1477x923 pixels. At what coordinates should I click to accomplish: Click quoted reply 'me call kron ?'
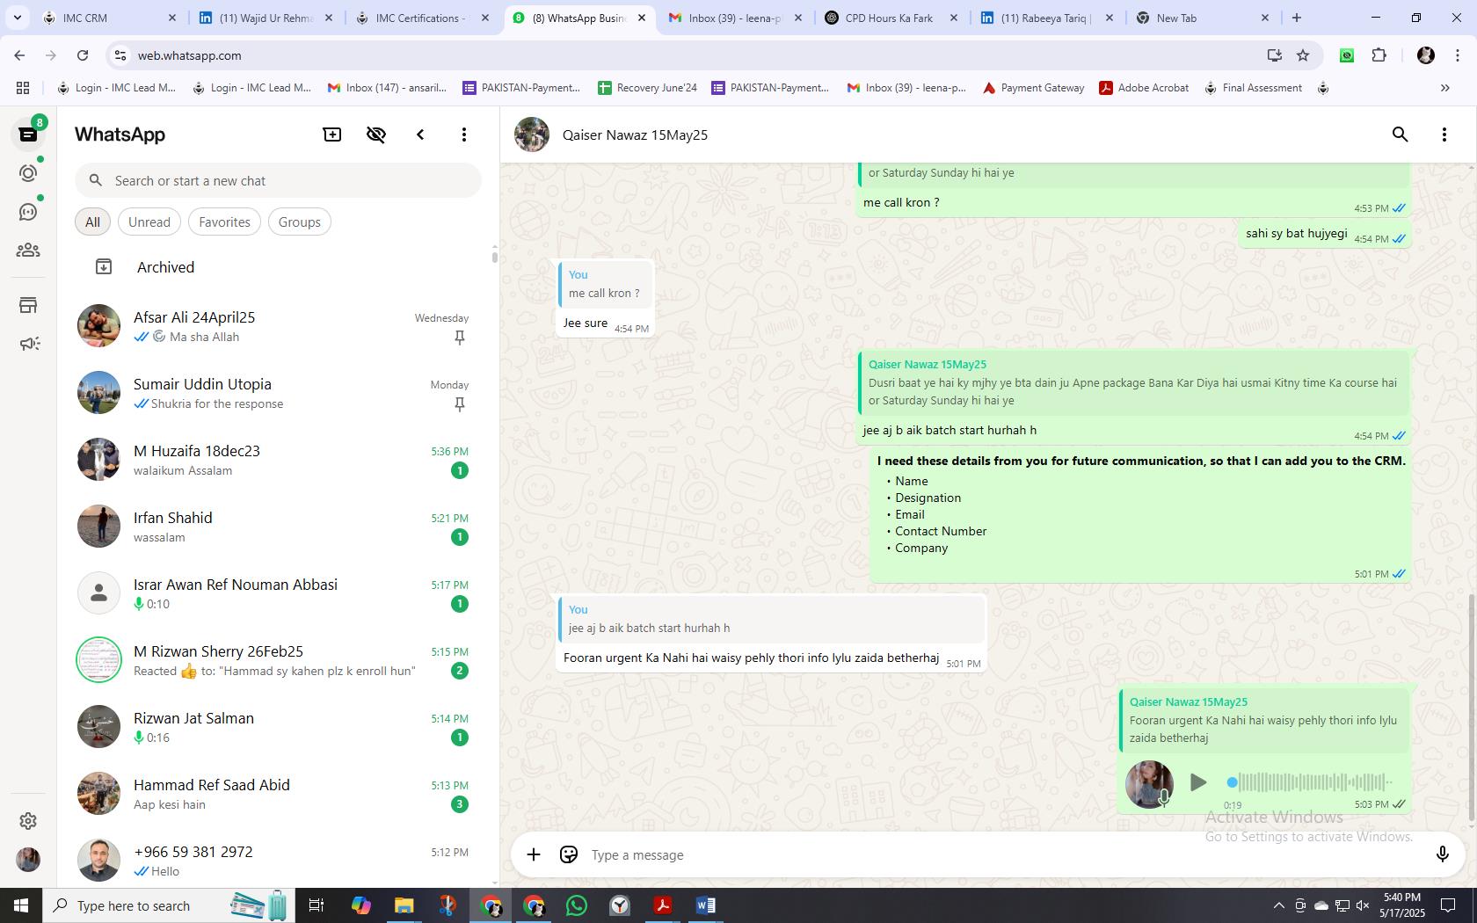[605, 284]
